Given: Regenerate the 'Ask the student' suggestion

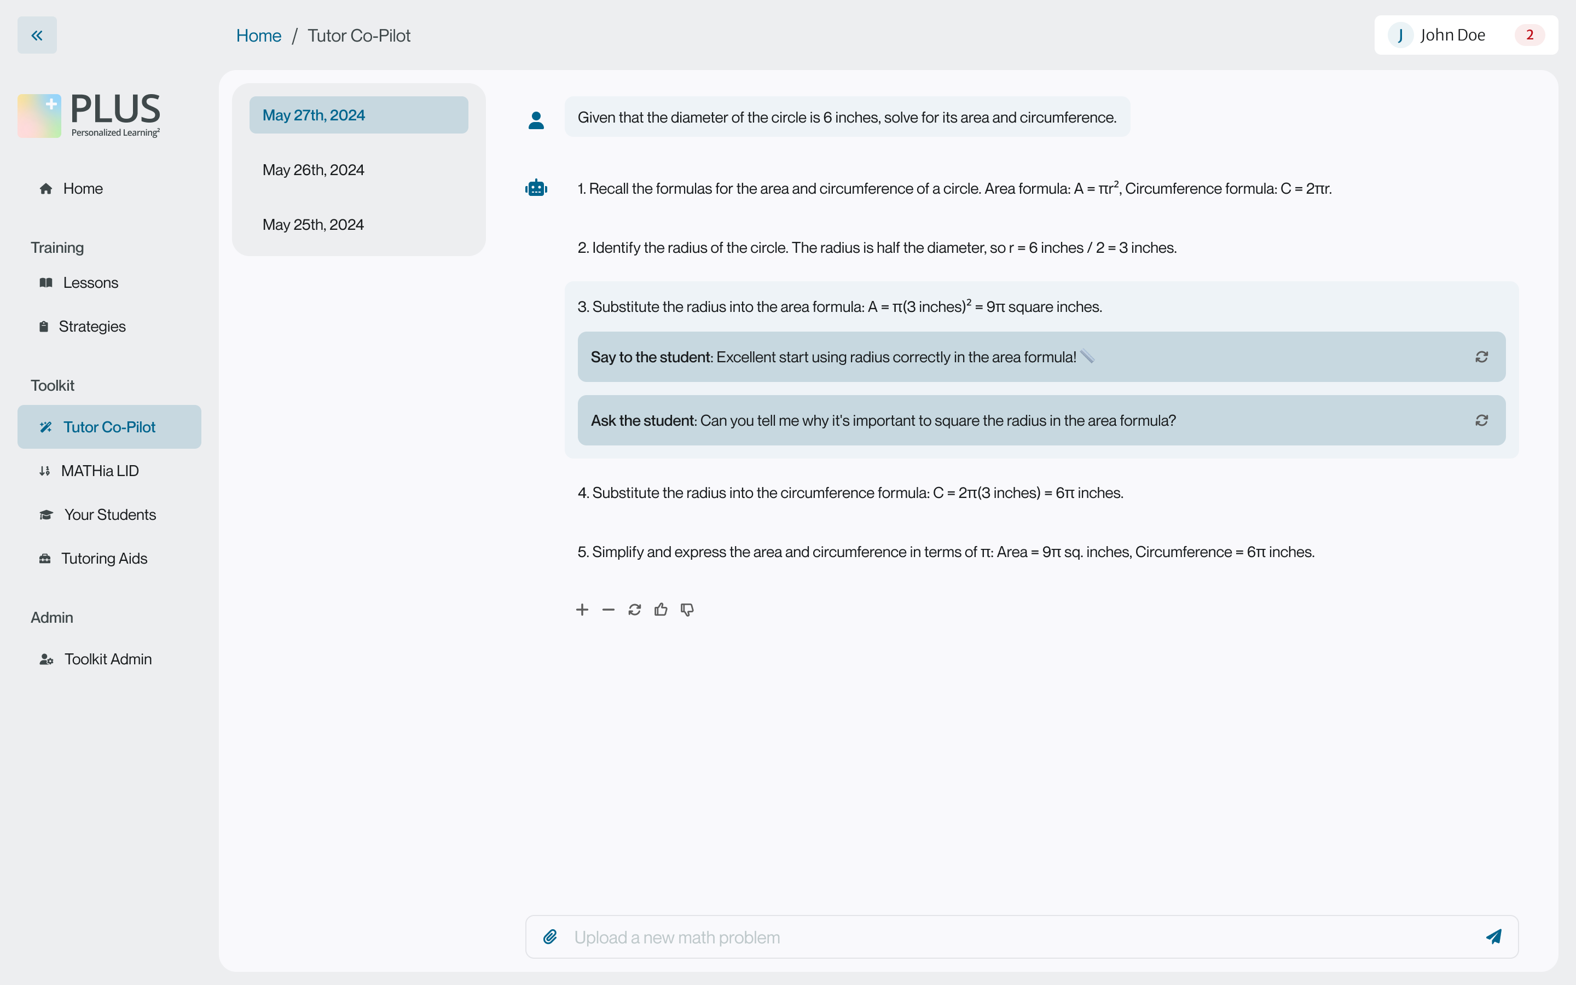Looking at the screenshot, I should [1481, 421].
